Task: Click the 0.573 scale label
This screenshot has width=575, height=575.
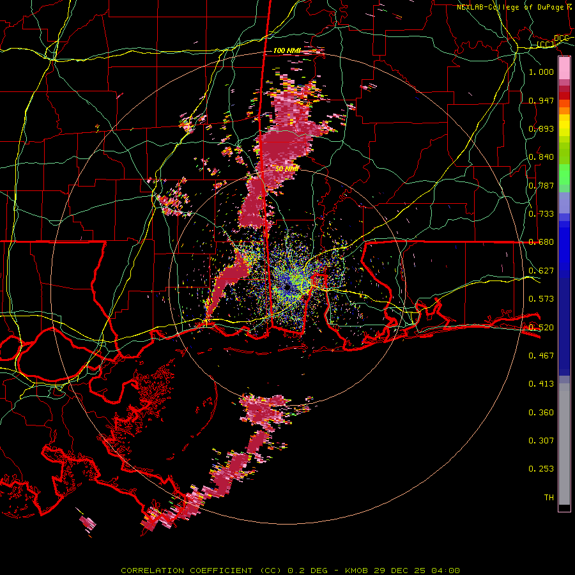Action: 541,298
